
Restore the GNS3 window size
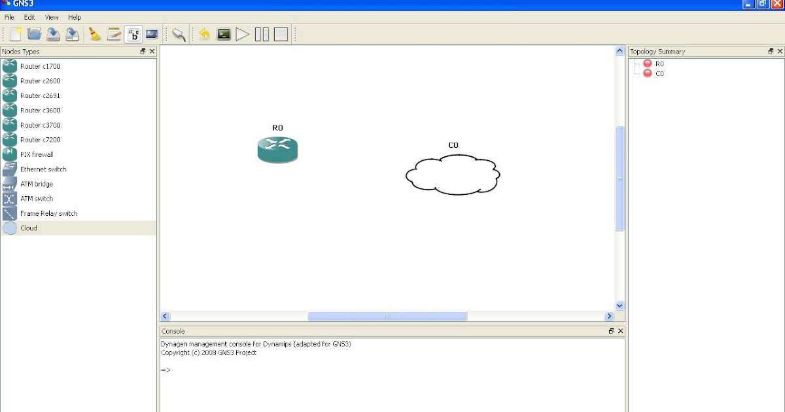coord(763,4)
